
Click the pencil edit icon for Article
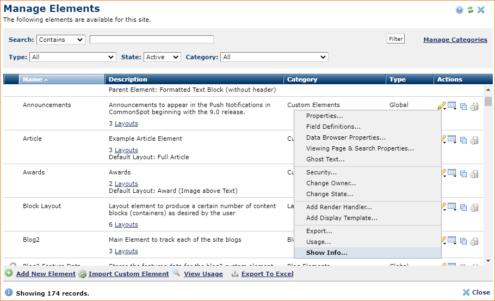tap(443, 139)
